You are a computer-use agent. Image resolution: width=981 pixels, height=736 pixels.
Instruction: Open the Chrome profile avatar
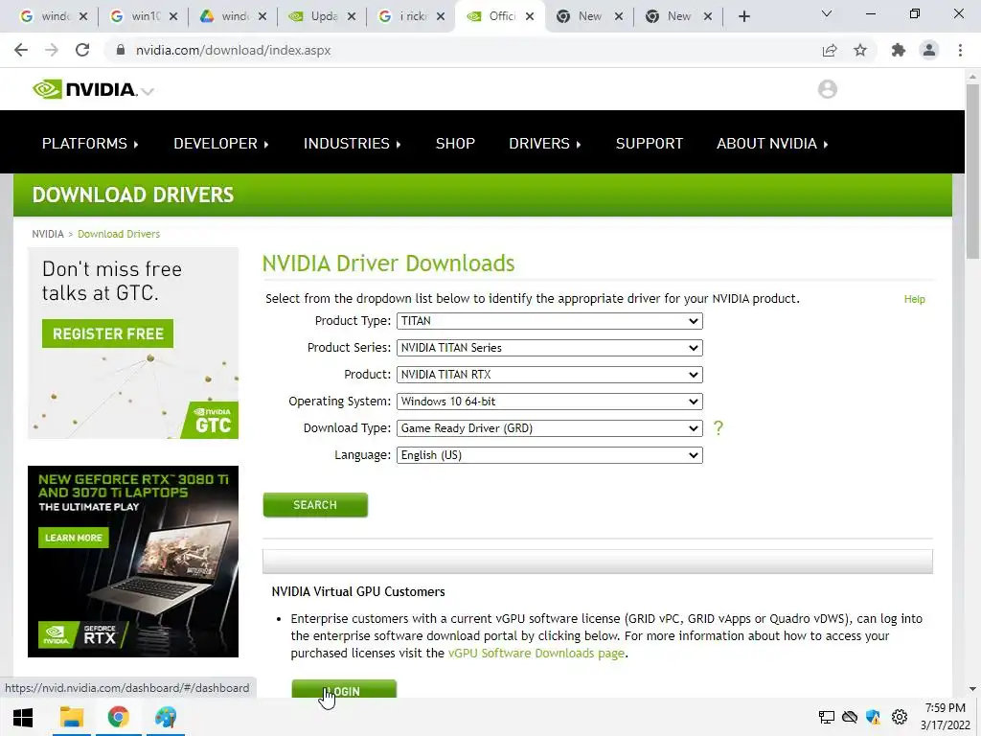pos(929,50)
